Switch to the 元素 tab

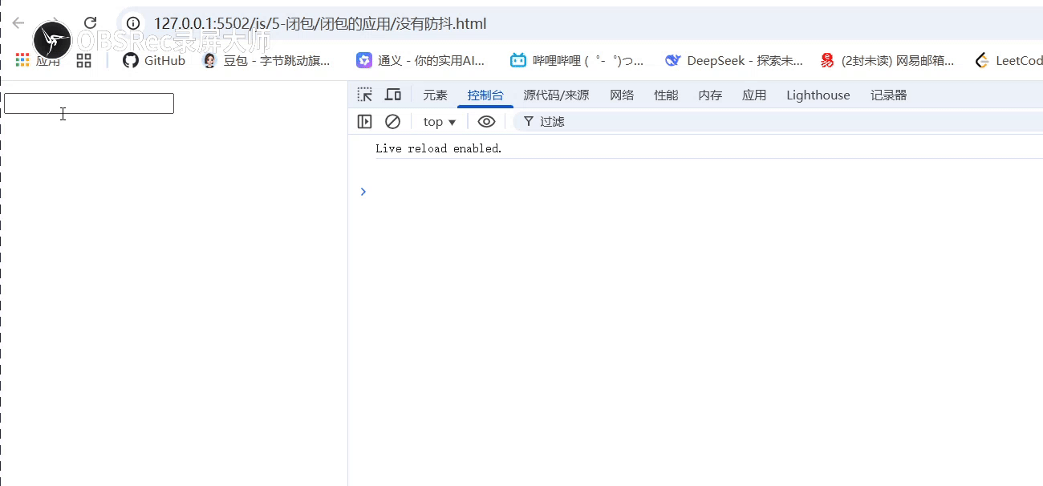pyautogui.click(x=435, y=95)
